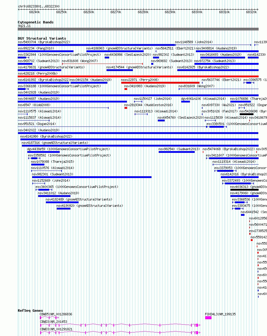Open esv3358592 (1000GenomesConsortiumPilotProject) label
Screen dimensions: 267x336
point(69,155)
